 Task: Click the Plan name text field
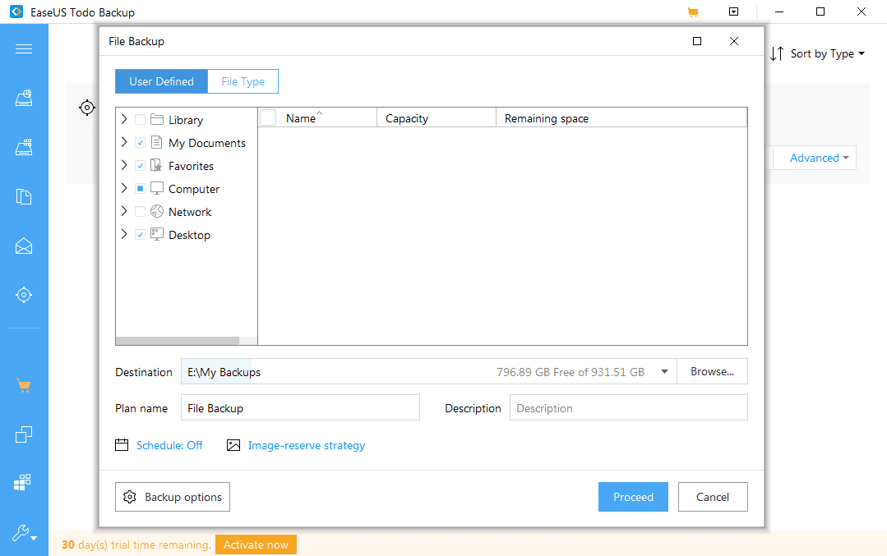tap(300, 408)
